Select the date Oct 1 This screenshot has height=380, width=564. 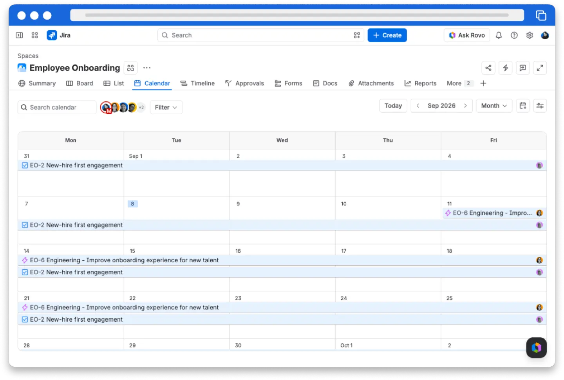click(x=346, y=346)
